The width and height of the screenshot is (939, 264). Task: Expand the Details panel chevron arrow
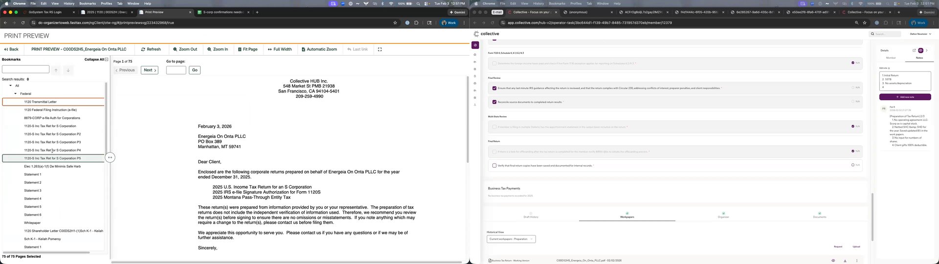click(x=927, y=50)
